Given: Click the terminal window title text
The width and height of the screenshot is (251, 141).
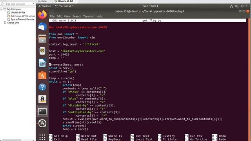Looking at the screenshot, I should (149, 11).
